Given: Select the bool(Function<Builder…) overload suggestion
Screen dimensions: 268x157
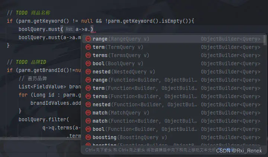Looking at the screenshot, I should pos(173,129).
